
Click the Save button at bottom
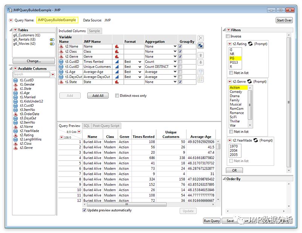[230, 221]
